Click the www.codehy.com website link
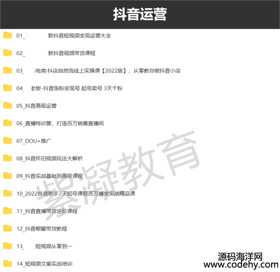 [241, 265]
